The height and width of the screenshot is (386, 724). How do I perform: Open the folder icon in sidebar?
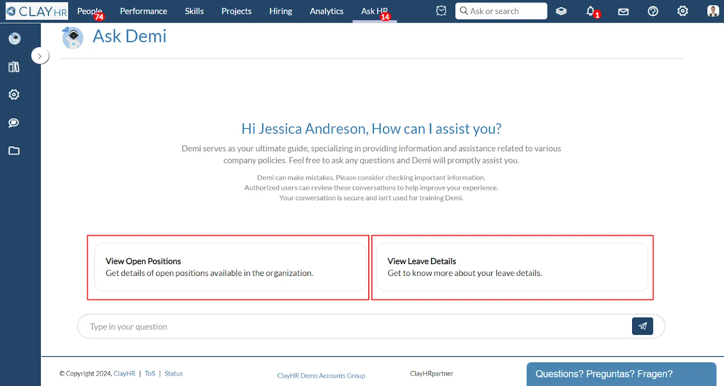14,151
